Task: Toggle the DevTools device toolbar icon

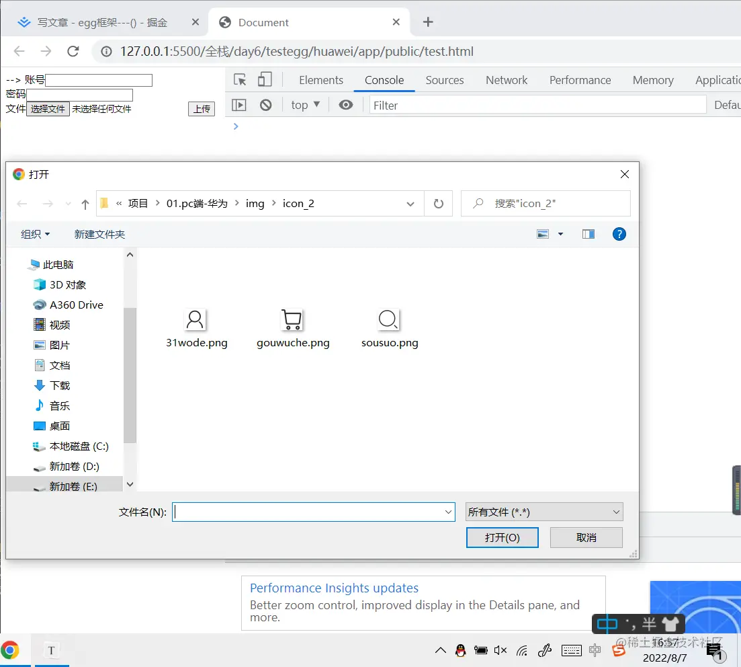Action: (265, 79)
